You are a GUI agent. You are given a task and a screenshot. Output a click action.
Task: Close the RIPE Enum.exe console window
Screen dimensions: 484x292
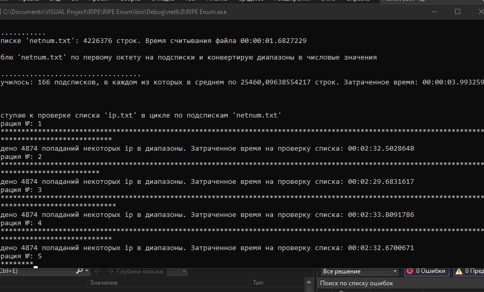(480, 12)
